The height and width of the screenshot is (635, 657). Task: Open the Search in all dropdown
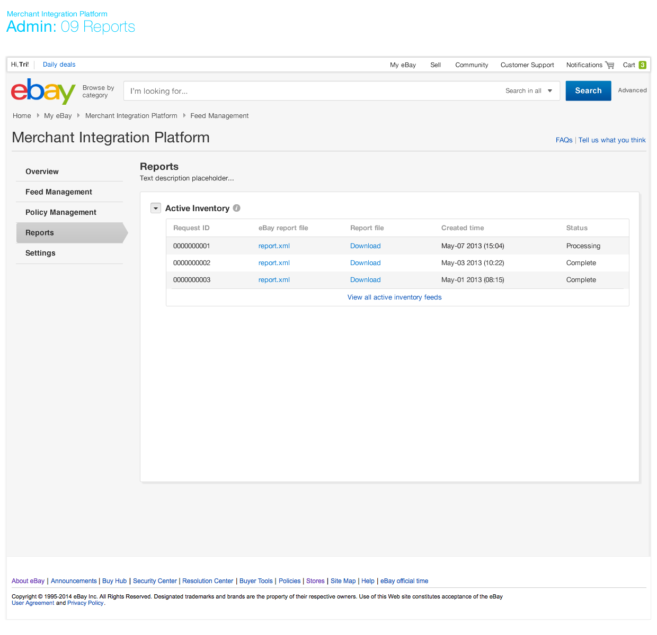(x=529, y=91)
